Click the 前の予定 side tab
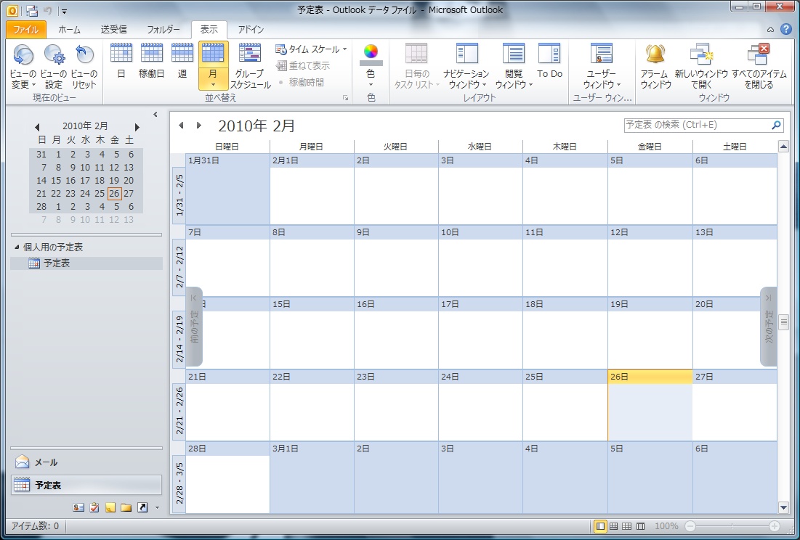This screenshot has width=800, height=540. (195, 327)
